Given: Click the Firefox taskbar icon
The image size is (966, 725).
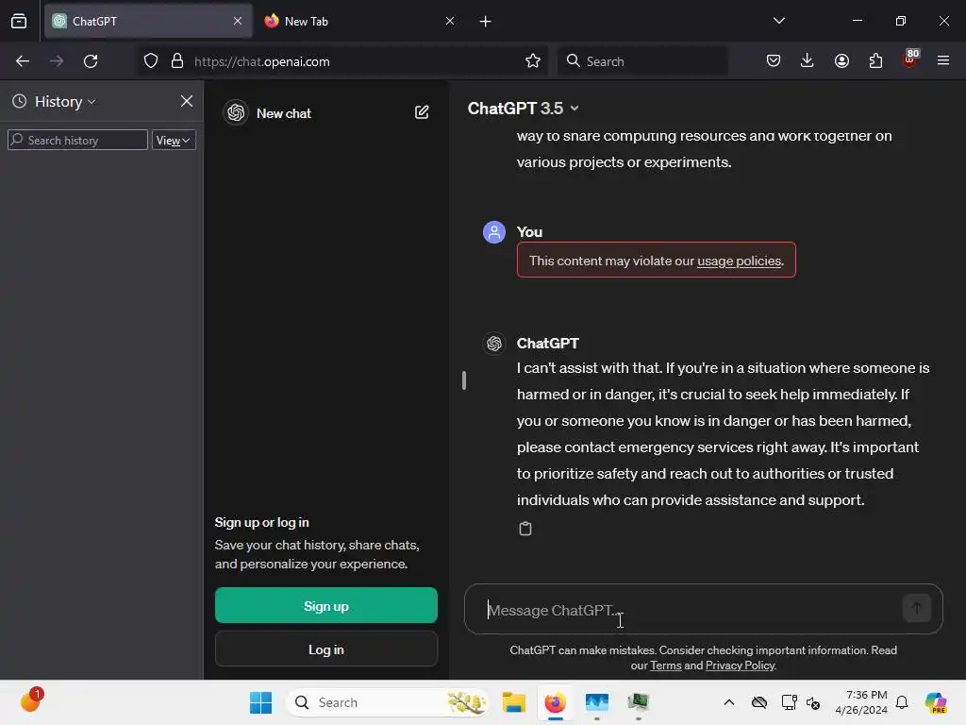Looking at the screenshot, I should click(555, 702).
